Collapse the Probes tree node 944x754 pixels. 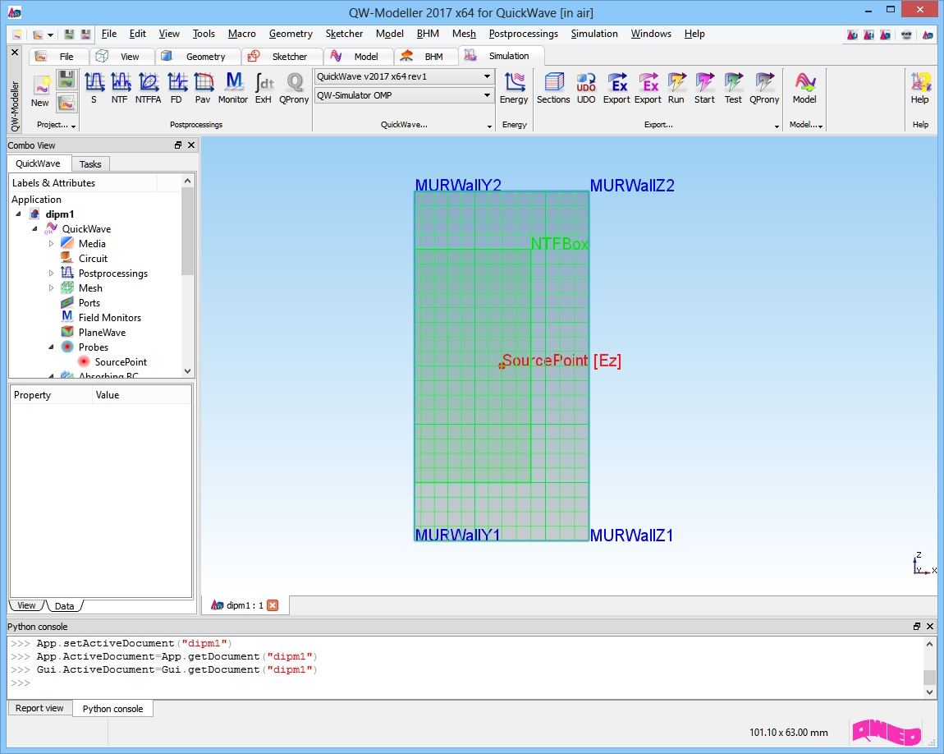[x=51, y=347]
